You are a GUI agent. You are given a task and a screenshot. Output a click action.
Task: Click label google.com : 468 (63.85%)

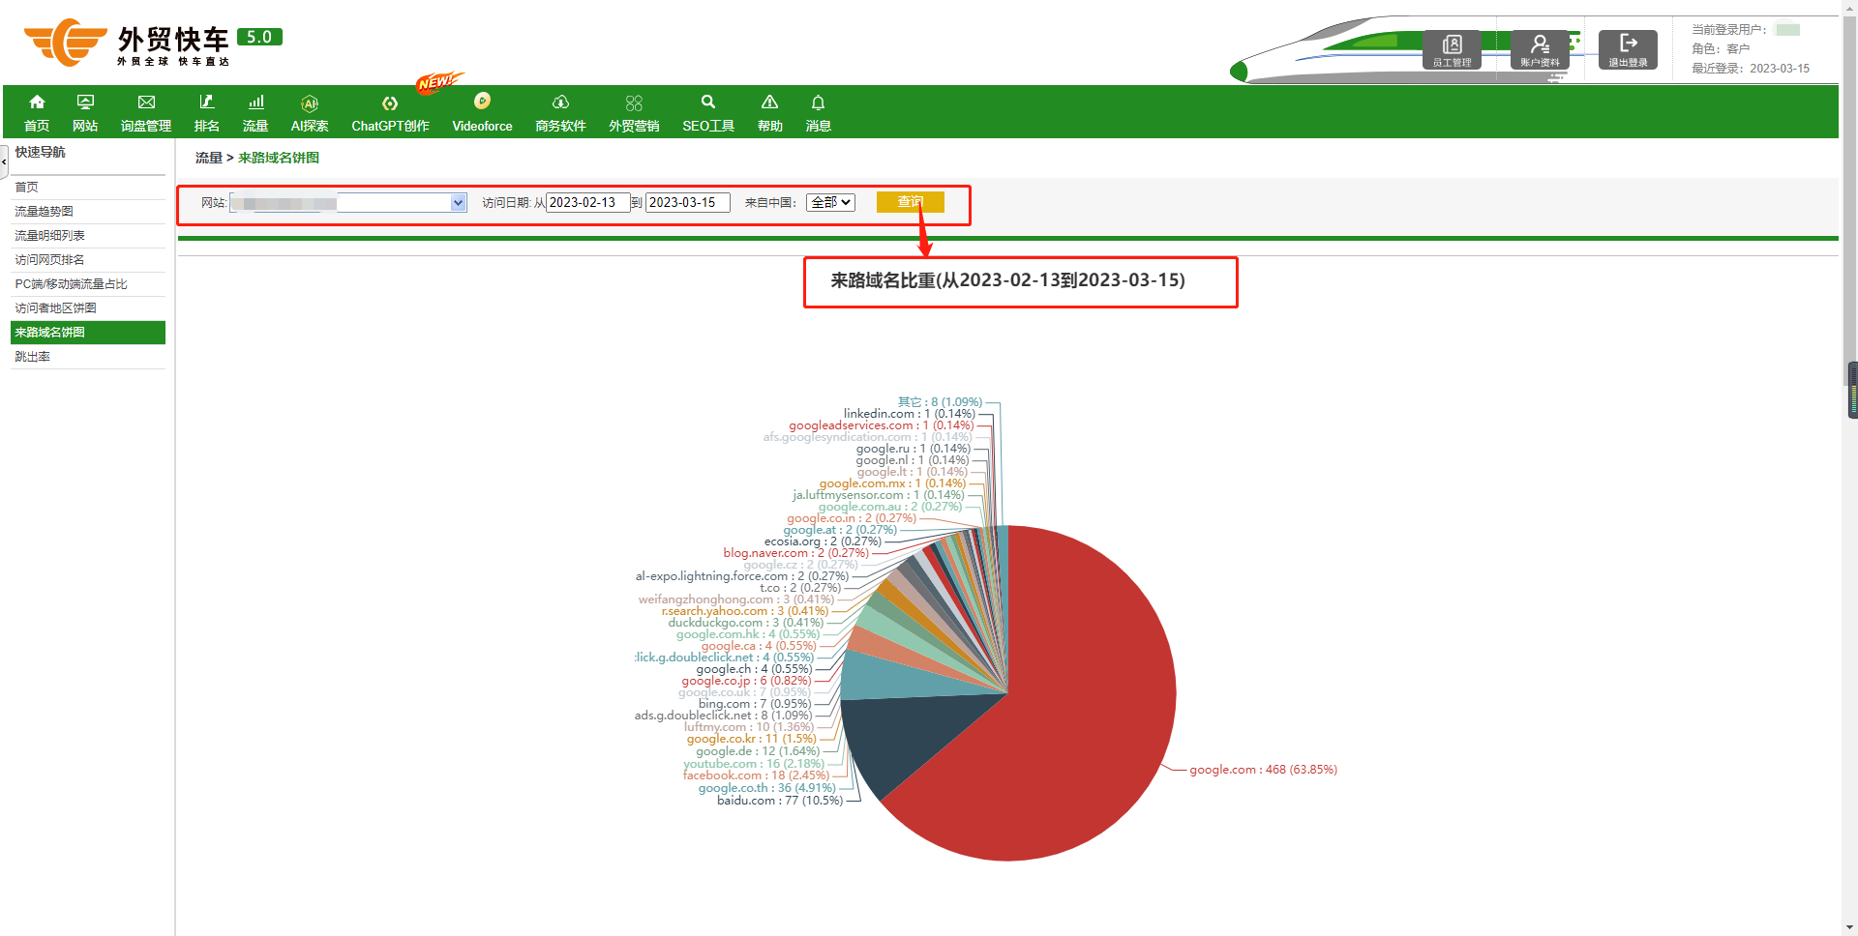pyautogui.click(x=1263, y=770)
